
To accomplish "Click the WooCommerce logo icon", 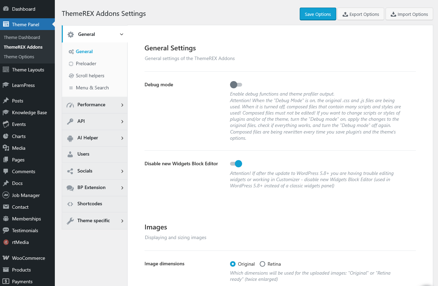I will (6, 258).
